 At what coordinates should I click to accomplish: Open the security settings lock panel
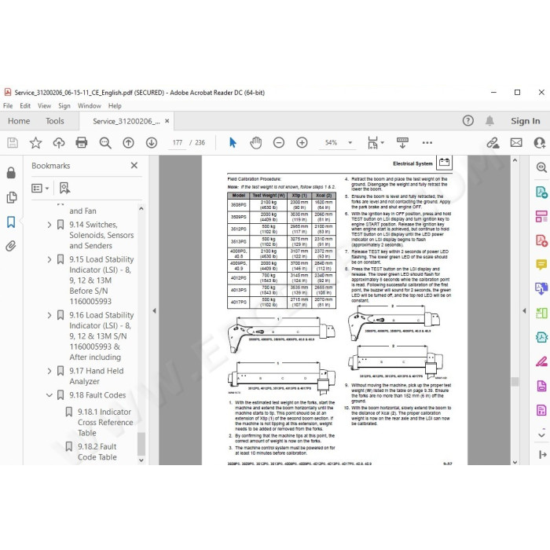(x=11, y=172)
